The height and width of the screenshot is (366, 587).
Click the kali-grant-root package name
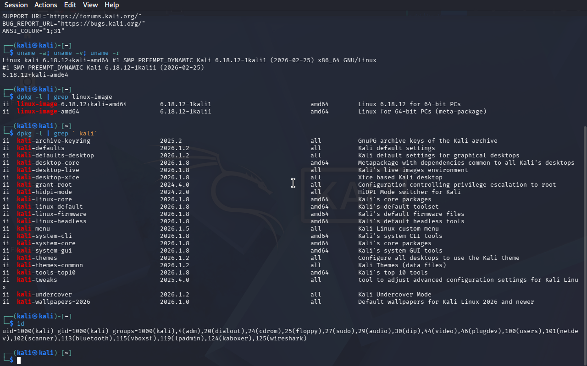click(44, 184)
